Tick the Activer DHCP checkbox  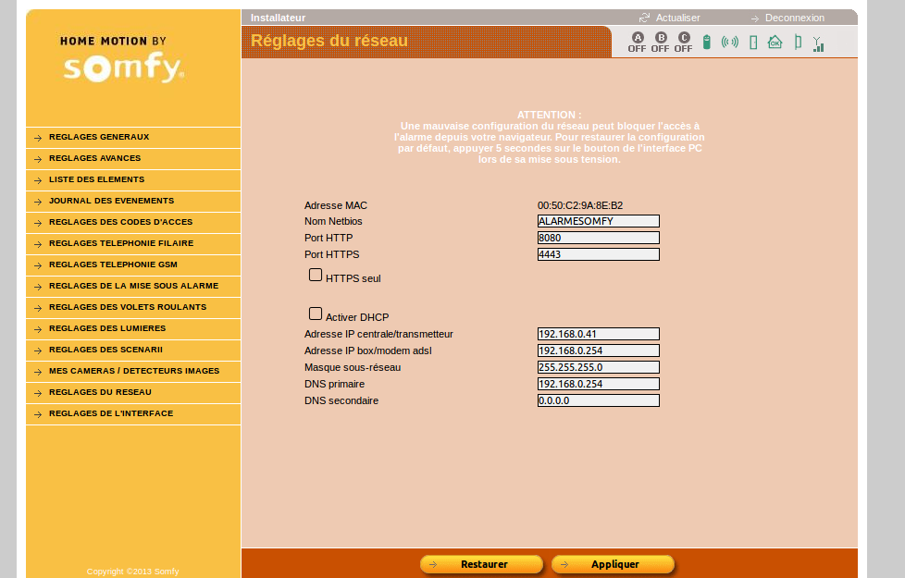point(316,314)
